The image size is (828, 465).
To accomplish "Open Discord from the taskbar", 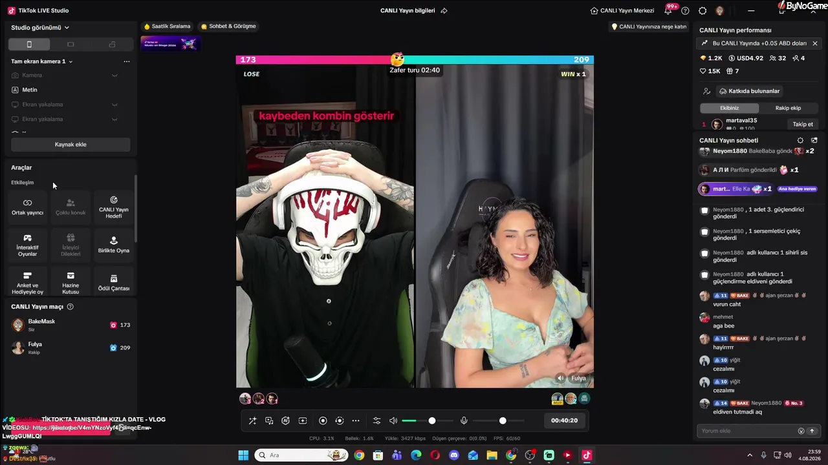I will click(x=453, y=455).
